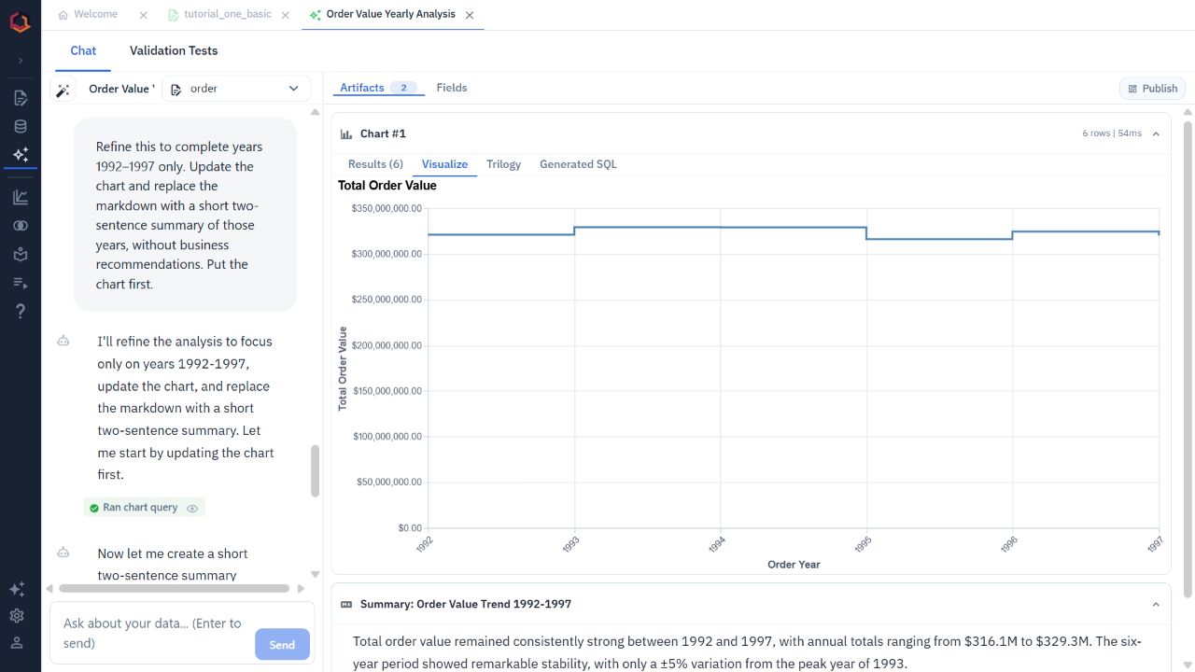Select the Visualize tab
The height and width of the screenshot is (672, 1195).
tap(444, 164)
